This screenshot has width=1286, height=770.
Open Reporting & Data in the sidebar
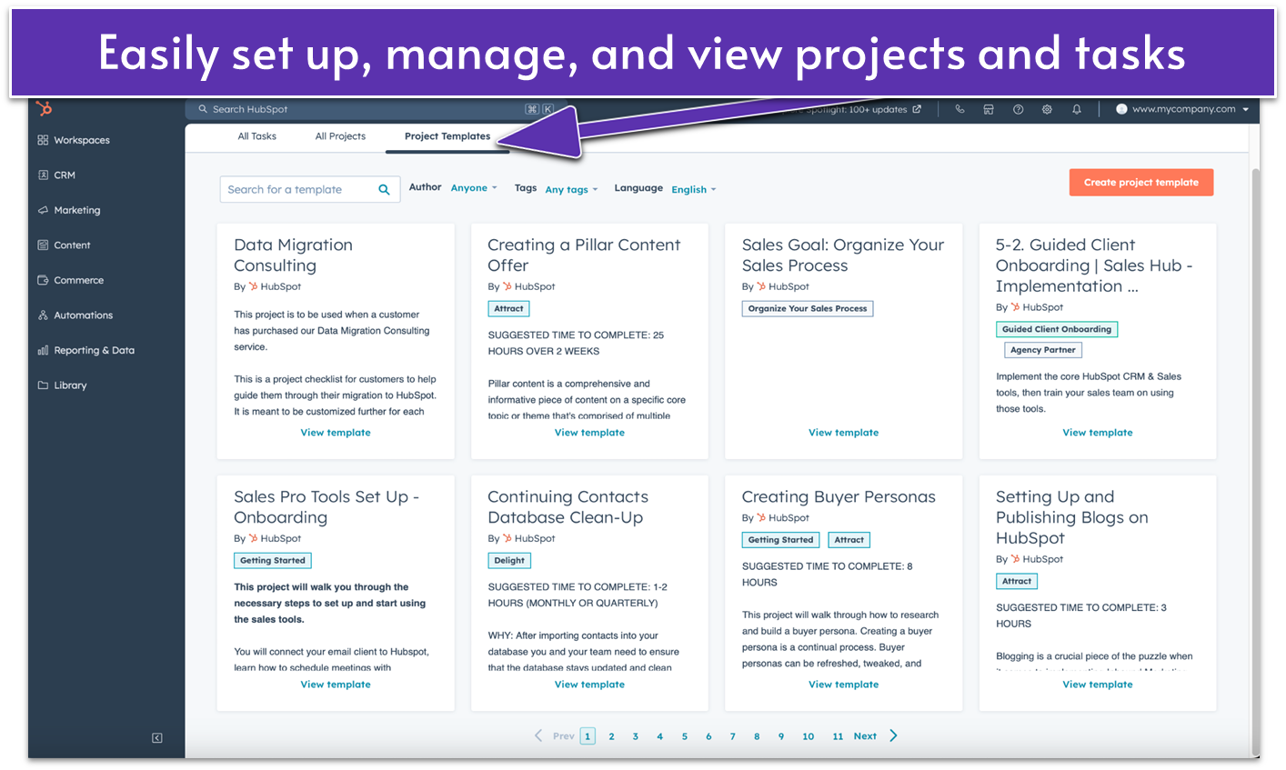click(85, 350)
